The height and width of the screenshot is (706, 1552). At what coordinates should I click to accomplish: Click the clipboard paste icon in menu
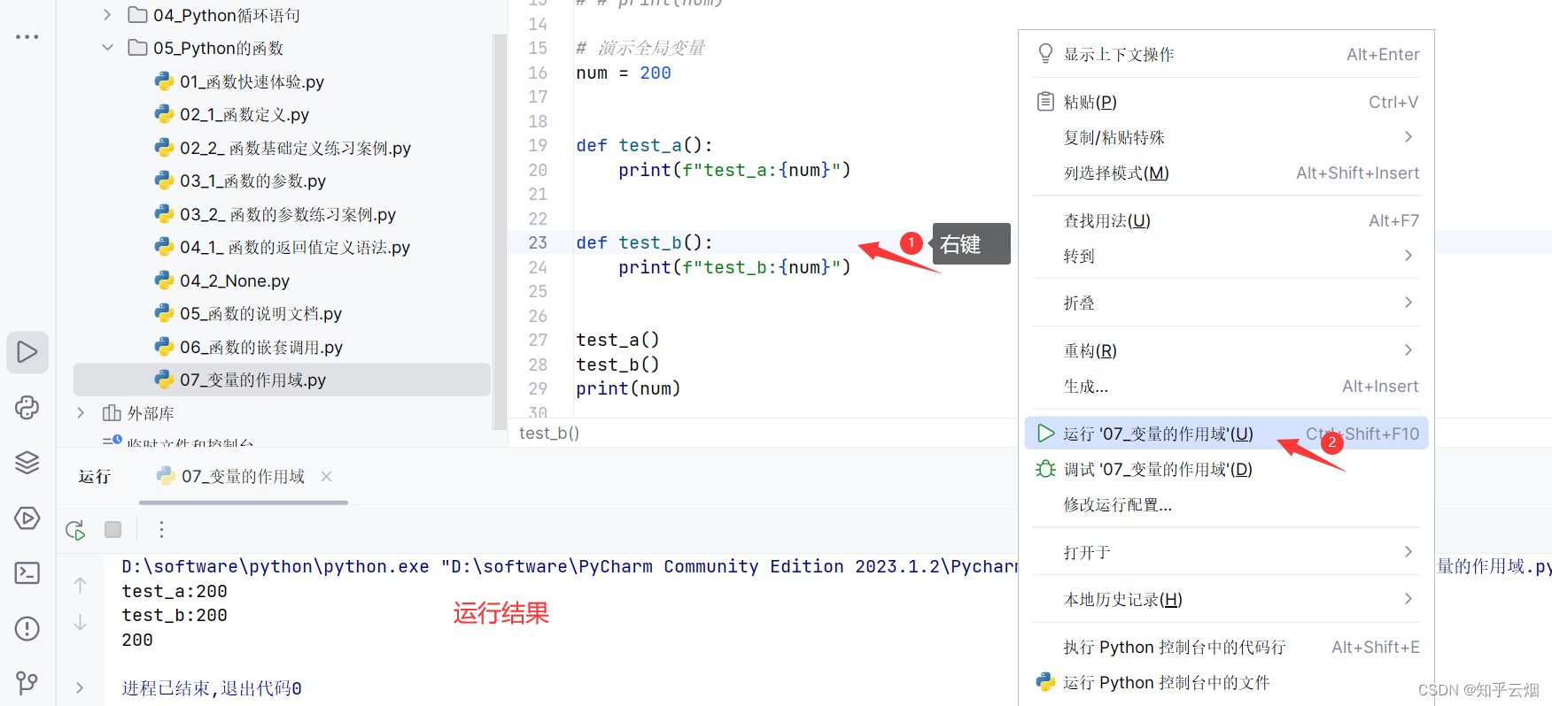(1045, 102)
